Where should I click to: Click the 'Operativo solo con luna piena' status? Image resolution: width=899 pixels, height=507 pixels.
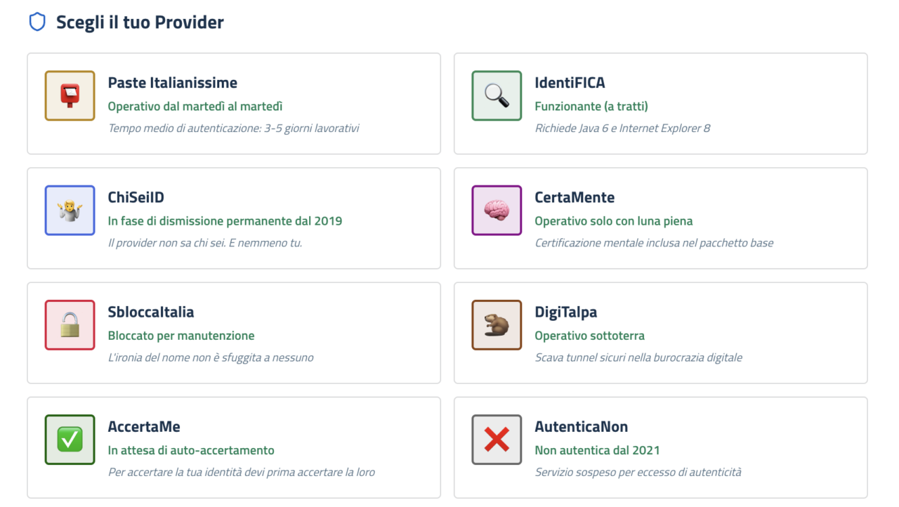(613, 221)
